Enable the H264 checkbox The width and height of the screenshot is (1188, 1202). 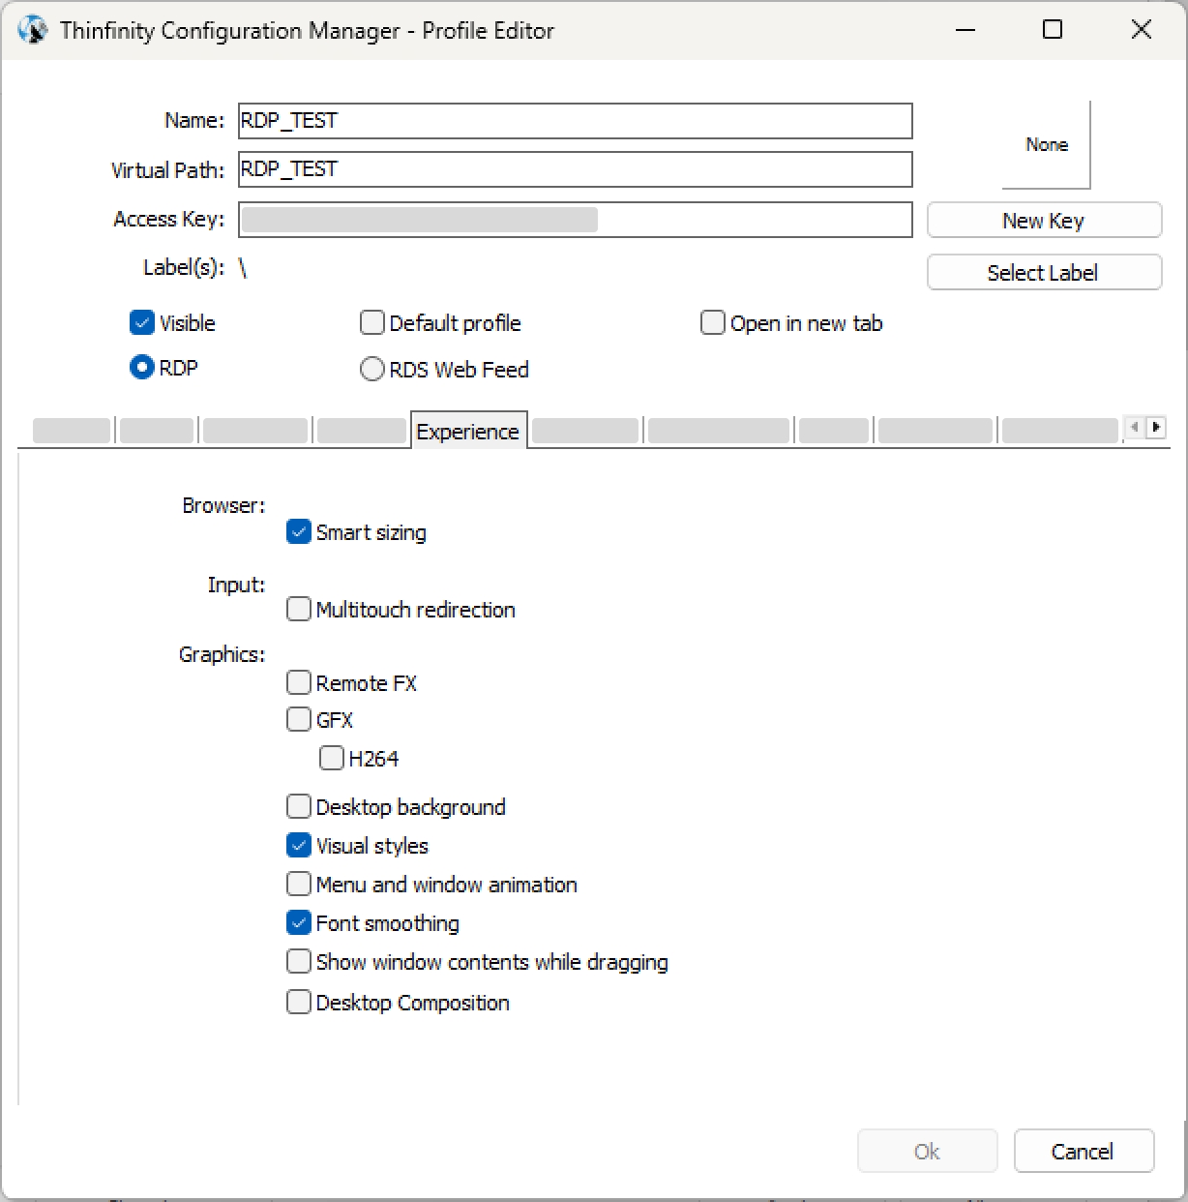pyautogui.click(x=332, y=759)
